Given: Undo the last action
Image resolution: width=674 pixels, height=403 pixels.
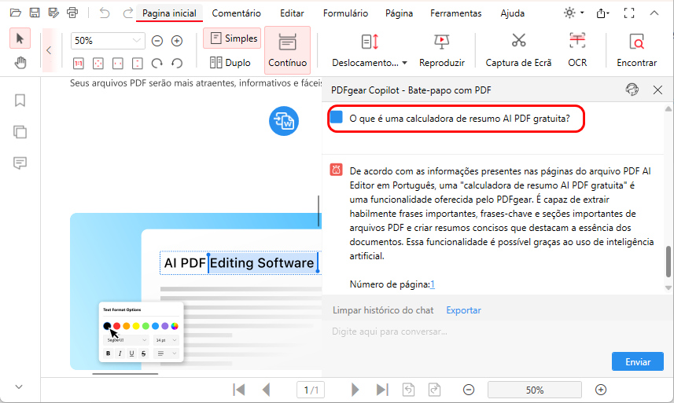Looking at the screenshot, I should 105,13.
